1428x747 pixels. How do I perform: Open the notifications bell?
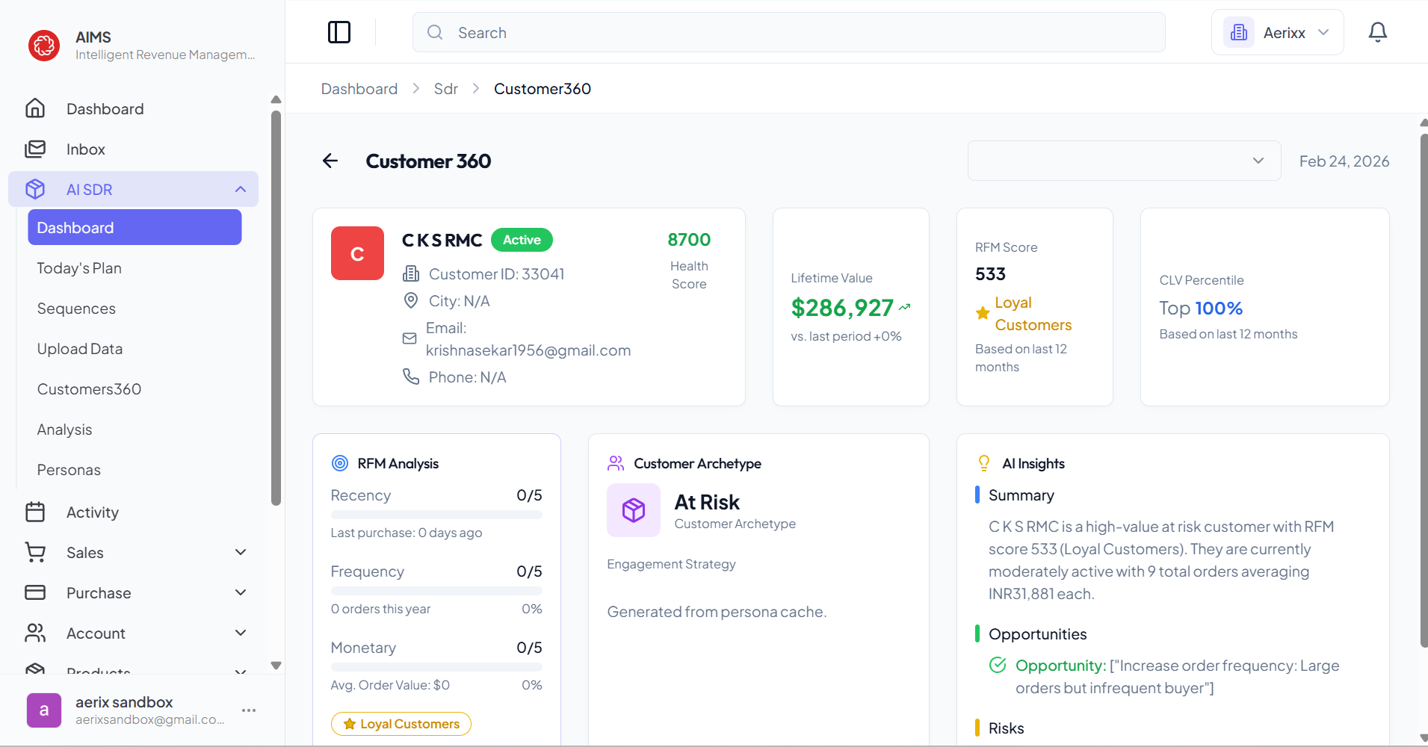click(x=1377, y=32)
